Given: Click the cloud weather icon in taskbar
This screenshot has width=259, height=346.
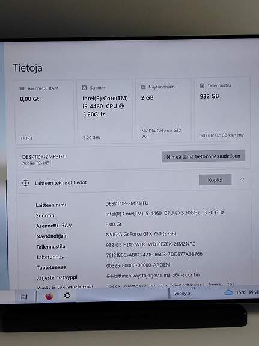Looking at the screenshot, I should (228, 293).
